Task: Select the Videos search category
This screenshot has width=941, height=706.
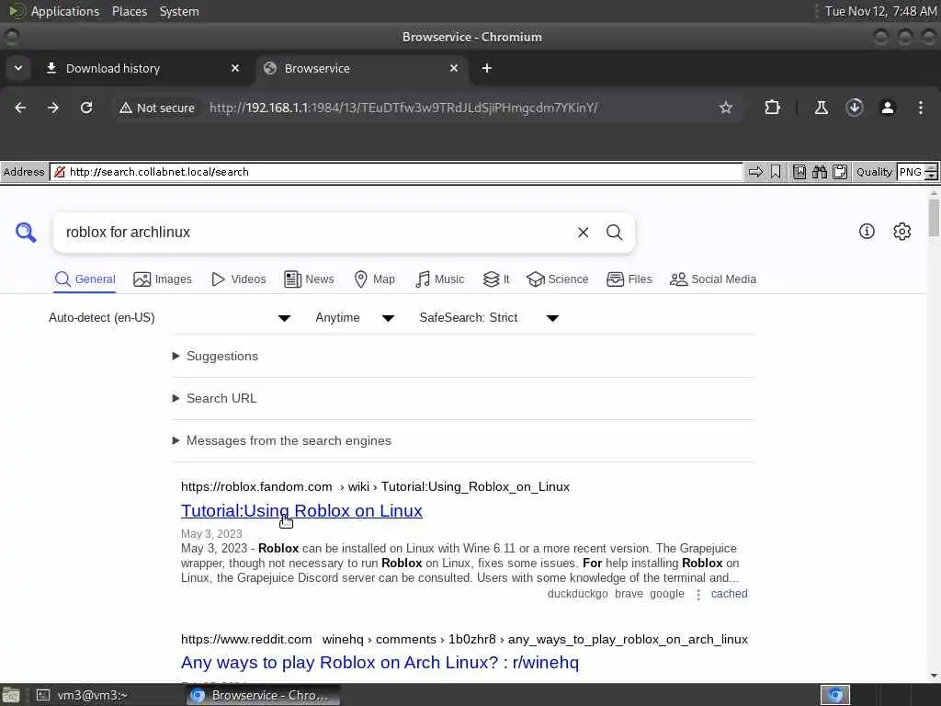Action: point(239,279)
